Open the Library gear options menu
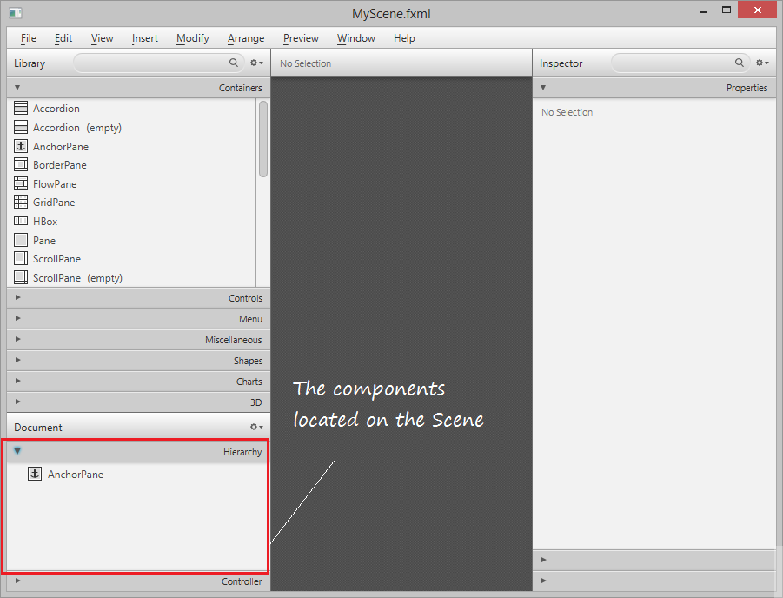This screenshot has width=783, height=598. (256, 63)
